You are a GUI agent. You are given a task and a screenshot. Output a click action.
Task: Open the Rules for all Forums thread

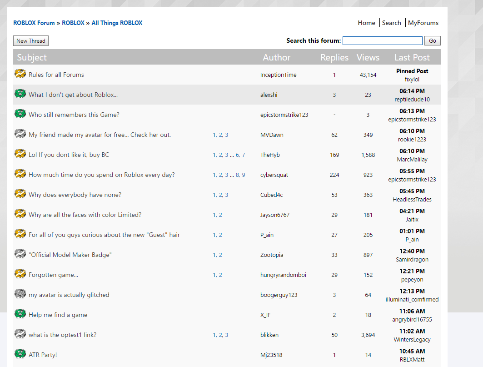pos(56,75)
